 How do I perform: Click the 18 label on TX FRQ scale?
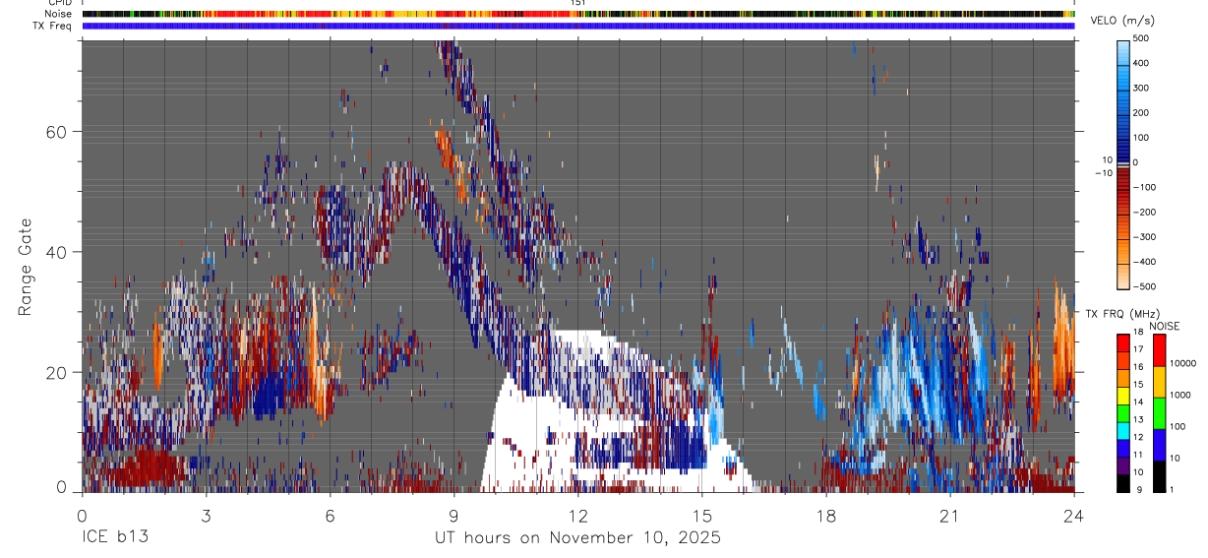click(1140, 334)
